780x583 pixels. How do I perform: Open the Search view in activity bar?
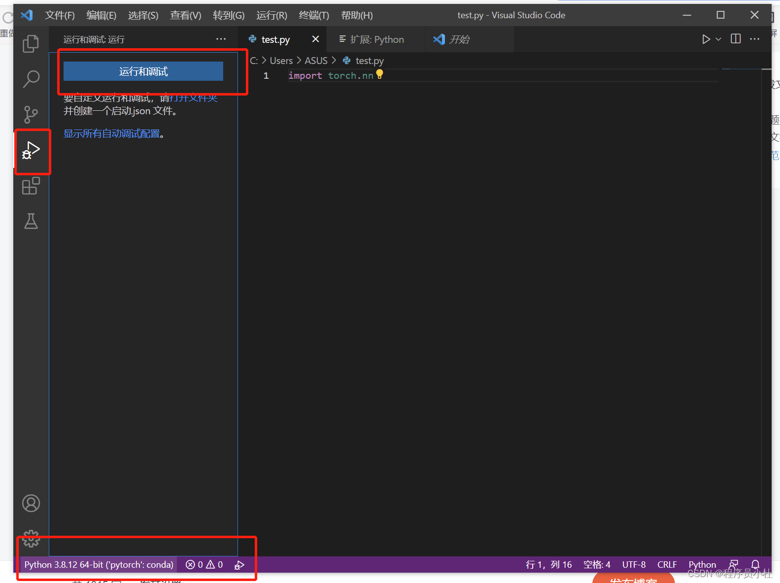[x=31, y=79]
